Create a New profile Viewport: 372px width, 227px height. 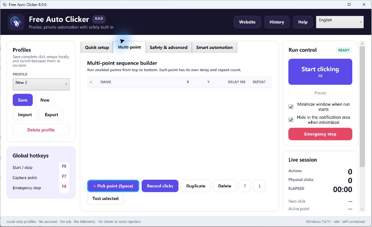(x=45, y=100)
